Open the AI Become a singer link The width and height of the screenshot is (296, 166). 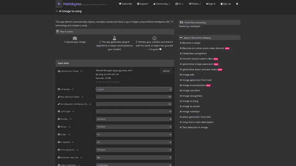[190, 43]
